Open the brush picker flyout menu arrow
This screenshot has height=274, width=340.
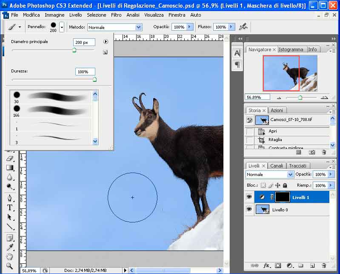click(106, 41)
